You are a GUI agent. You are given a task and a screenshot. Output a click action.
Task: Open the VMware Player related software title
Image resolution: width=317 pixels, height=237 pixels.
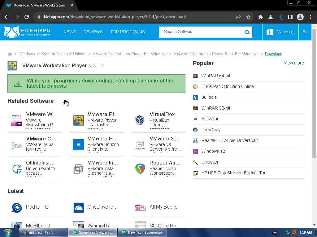(x=103, y=114)
